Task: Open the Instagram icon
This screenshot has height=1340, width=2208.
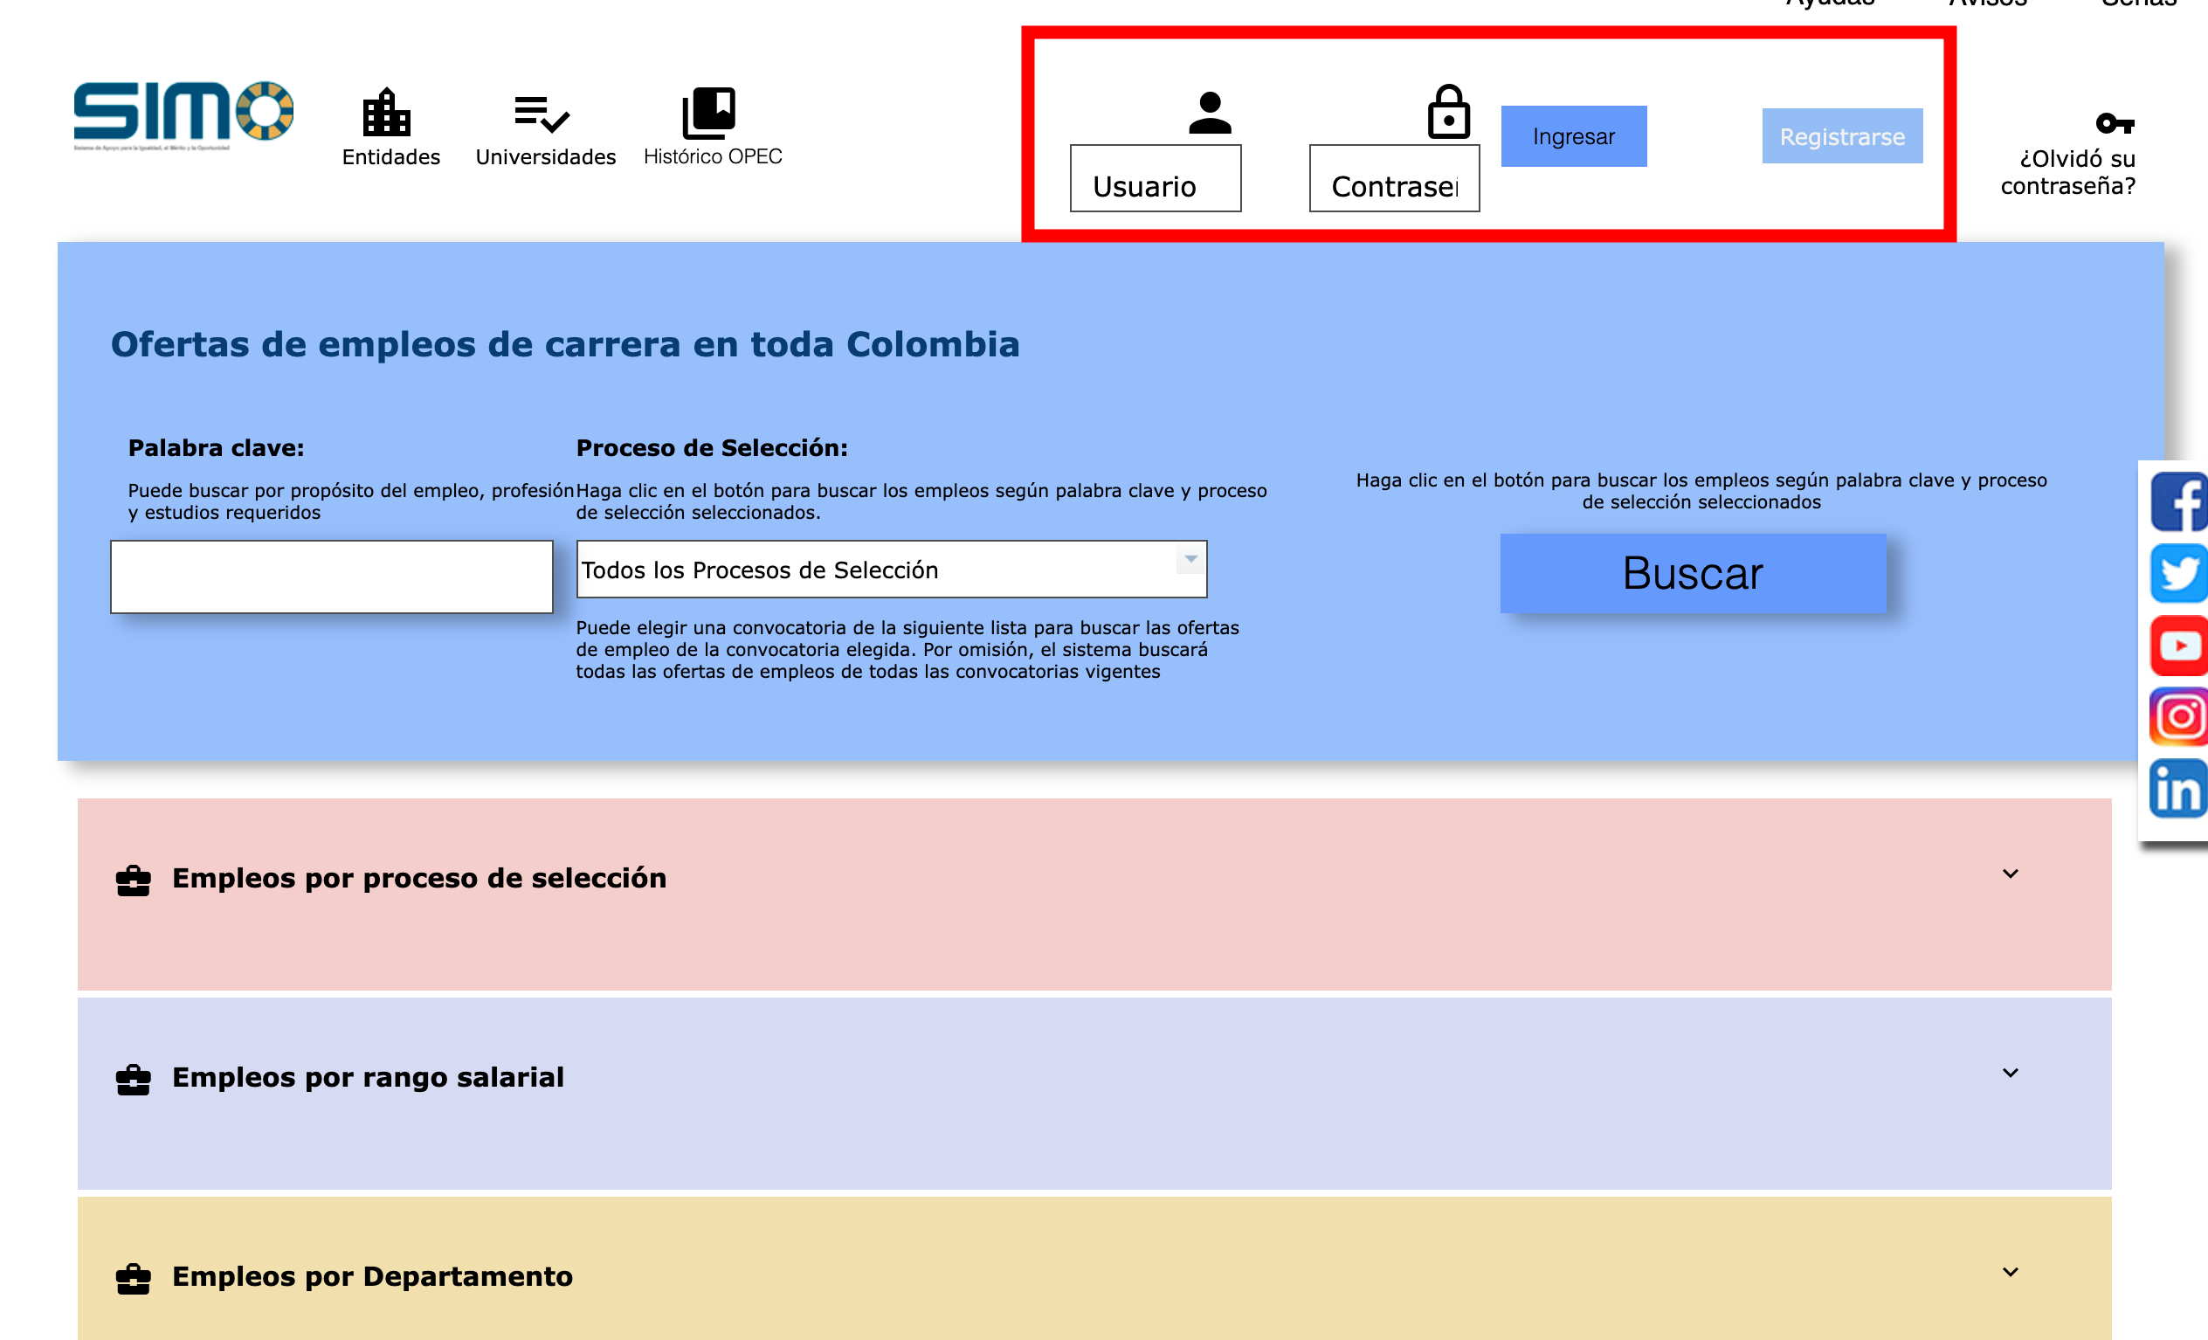Action: coord(2177,716)
